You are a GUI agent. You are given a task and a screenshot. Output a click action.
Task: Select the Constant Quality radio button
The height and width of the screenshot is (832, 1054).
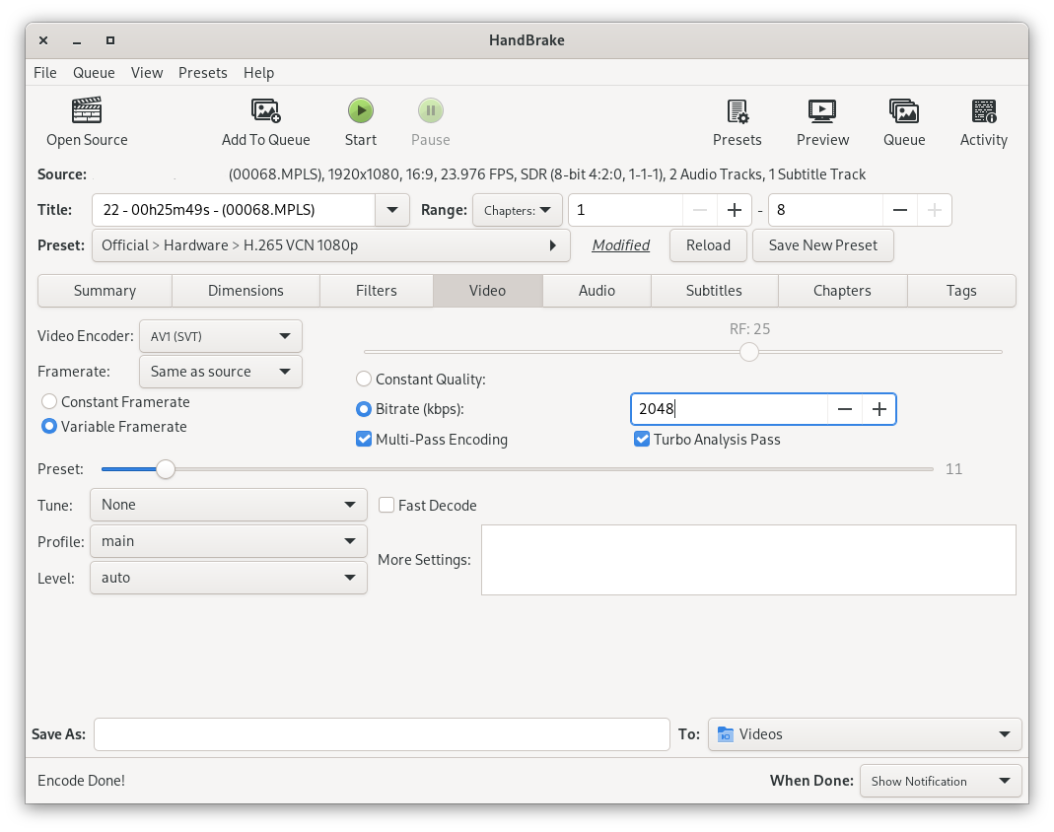tap(364, 380)
